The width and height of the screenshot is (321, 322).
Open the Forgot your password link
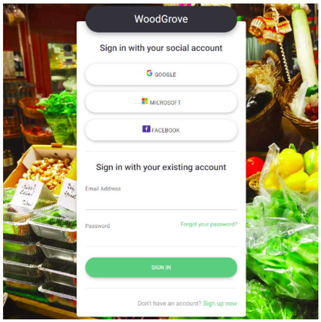209,224
